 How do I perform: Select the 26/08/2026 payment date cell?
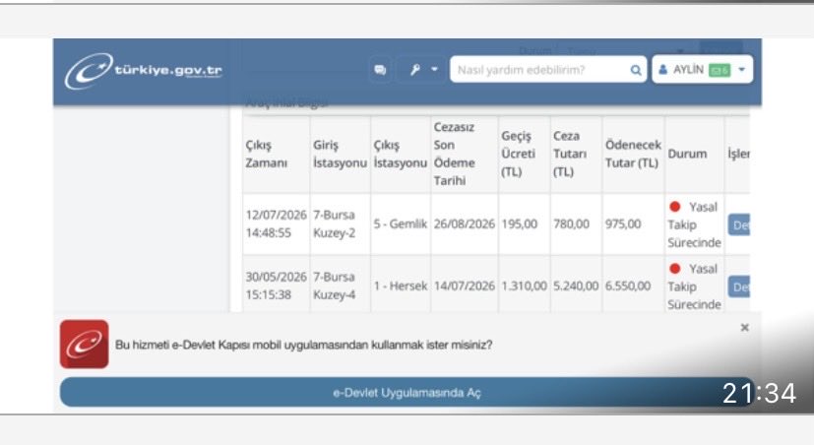click(x=465, y=224)
